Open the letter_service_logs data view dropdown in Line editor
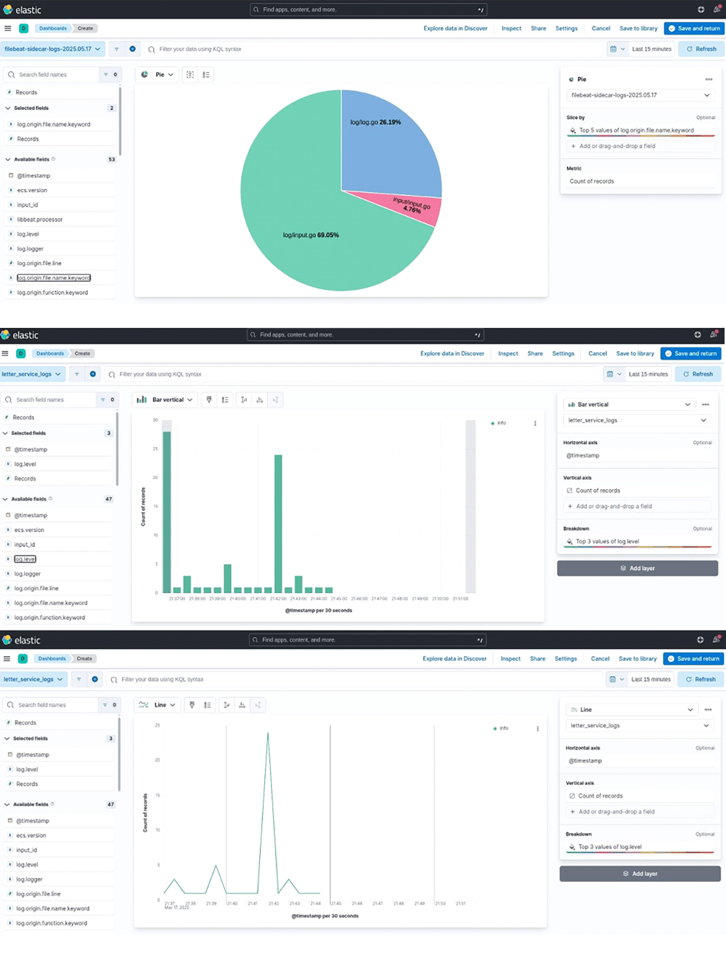This screenshot has width=726, height=960. pos(33,679)
